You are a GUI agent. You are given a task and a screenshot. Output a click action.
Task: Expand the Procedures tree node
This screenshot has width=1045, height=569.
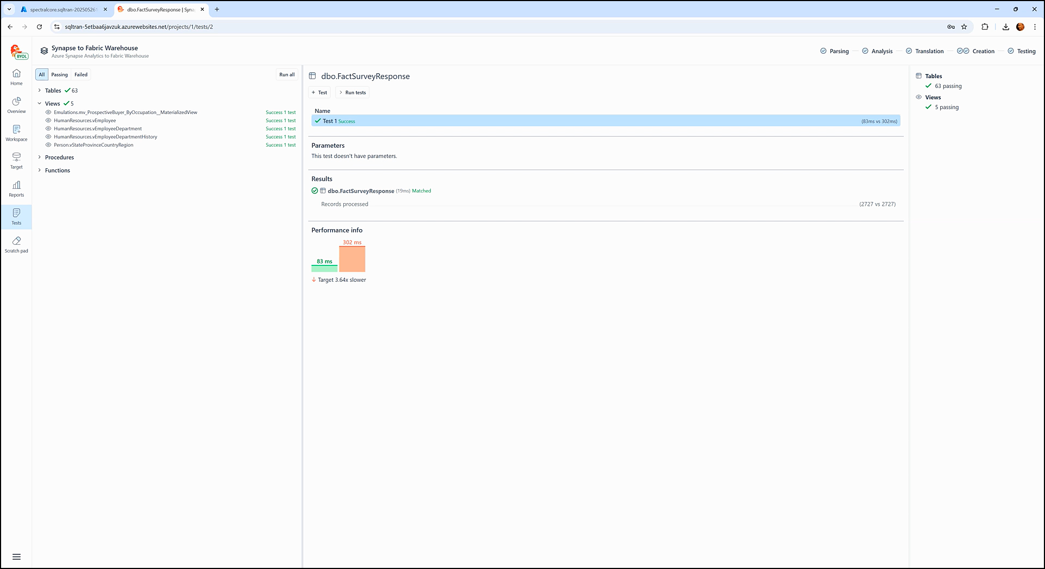(40, 157)
